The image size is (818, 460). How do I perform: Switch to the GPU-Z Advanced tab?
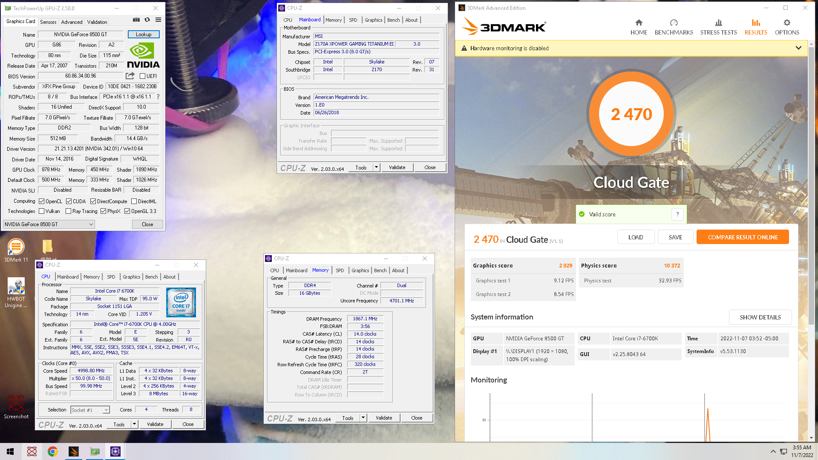(72, 22)
